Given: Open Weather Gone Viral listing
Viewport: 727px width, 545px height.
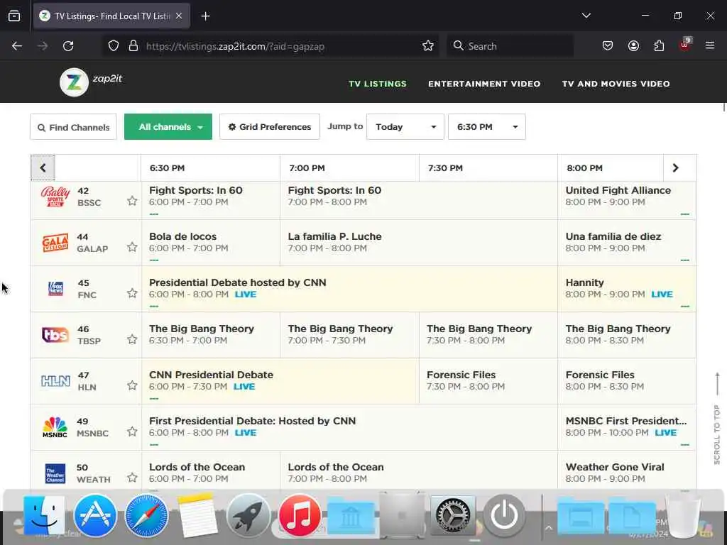Looking at the screenshot, I should coord(627,472).
